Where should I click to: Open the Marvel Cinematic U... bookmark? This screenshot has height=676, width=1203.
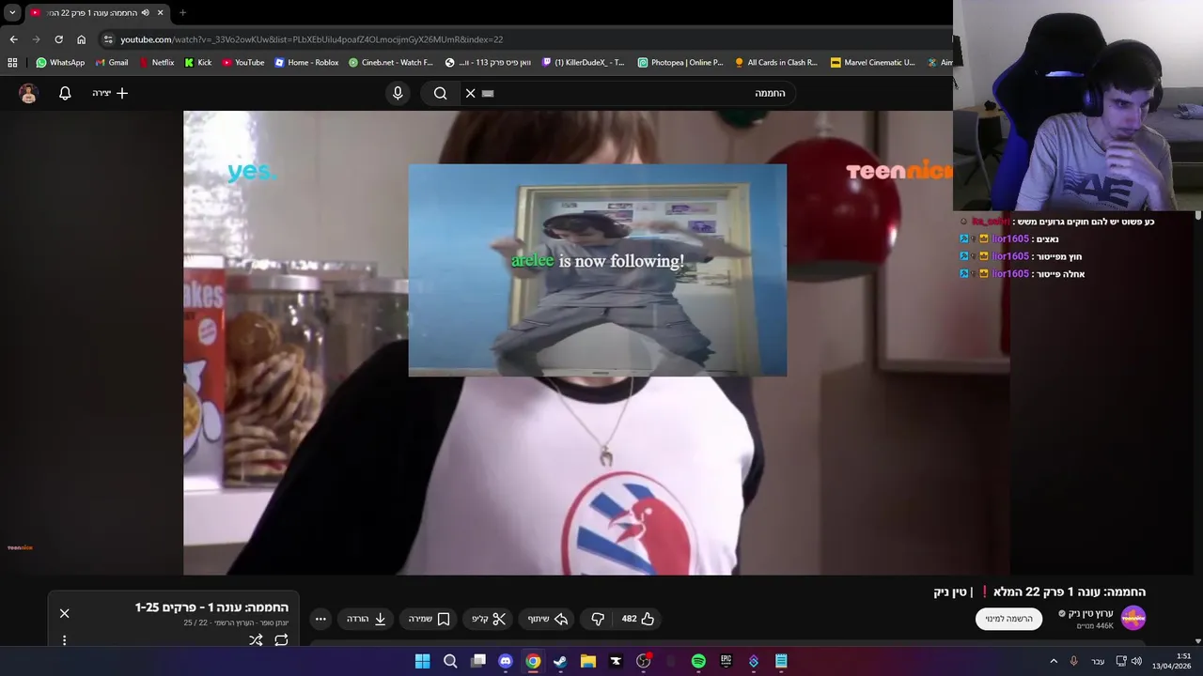[873, 63]
